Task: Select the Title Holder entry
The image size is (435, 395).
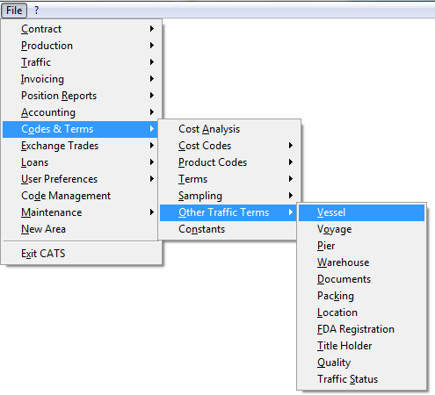Action: click(x=361, y=346)
